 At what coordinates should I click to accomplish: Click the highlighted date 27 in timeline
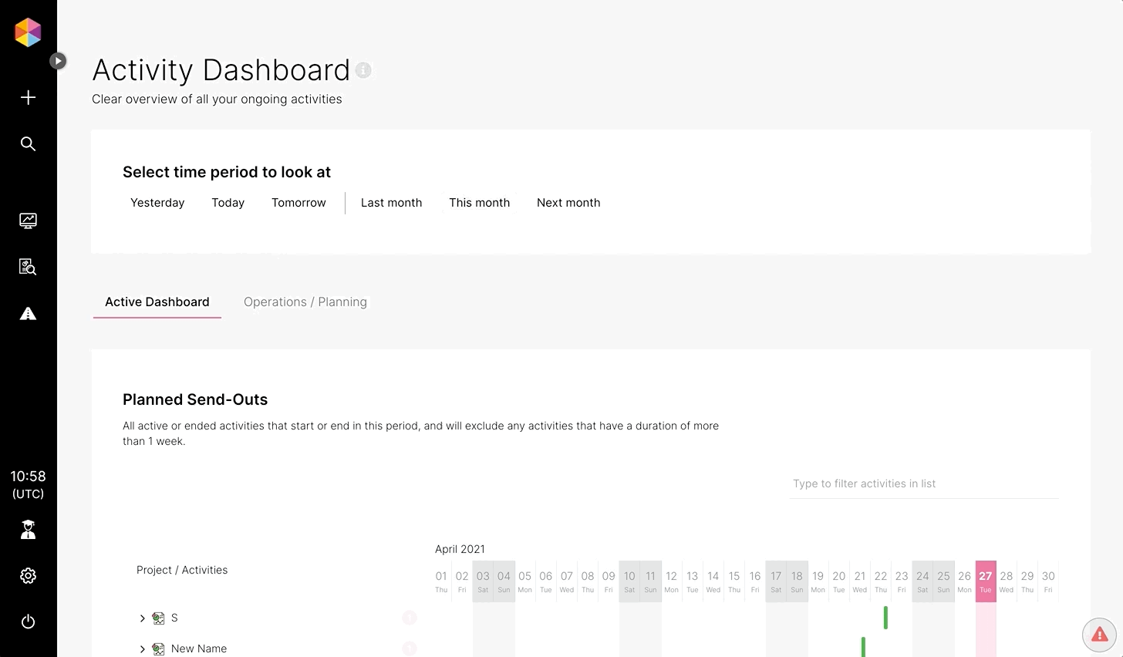[x=985, y=581]
